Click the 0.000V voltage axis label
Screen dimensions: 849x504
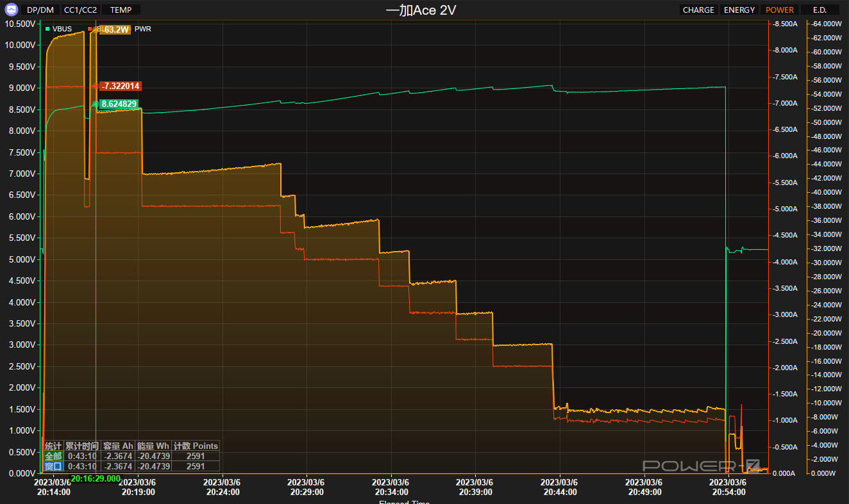(22, 473)
